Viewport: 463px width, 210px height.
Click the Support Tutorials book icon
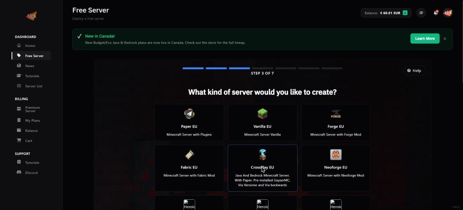click(x=19, y=162)
